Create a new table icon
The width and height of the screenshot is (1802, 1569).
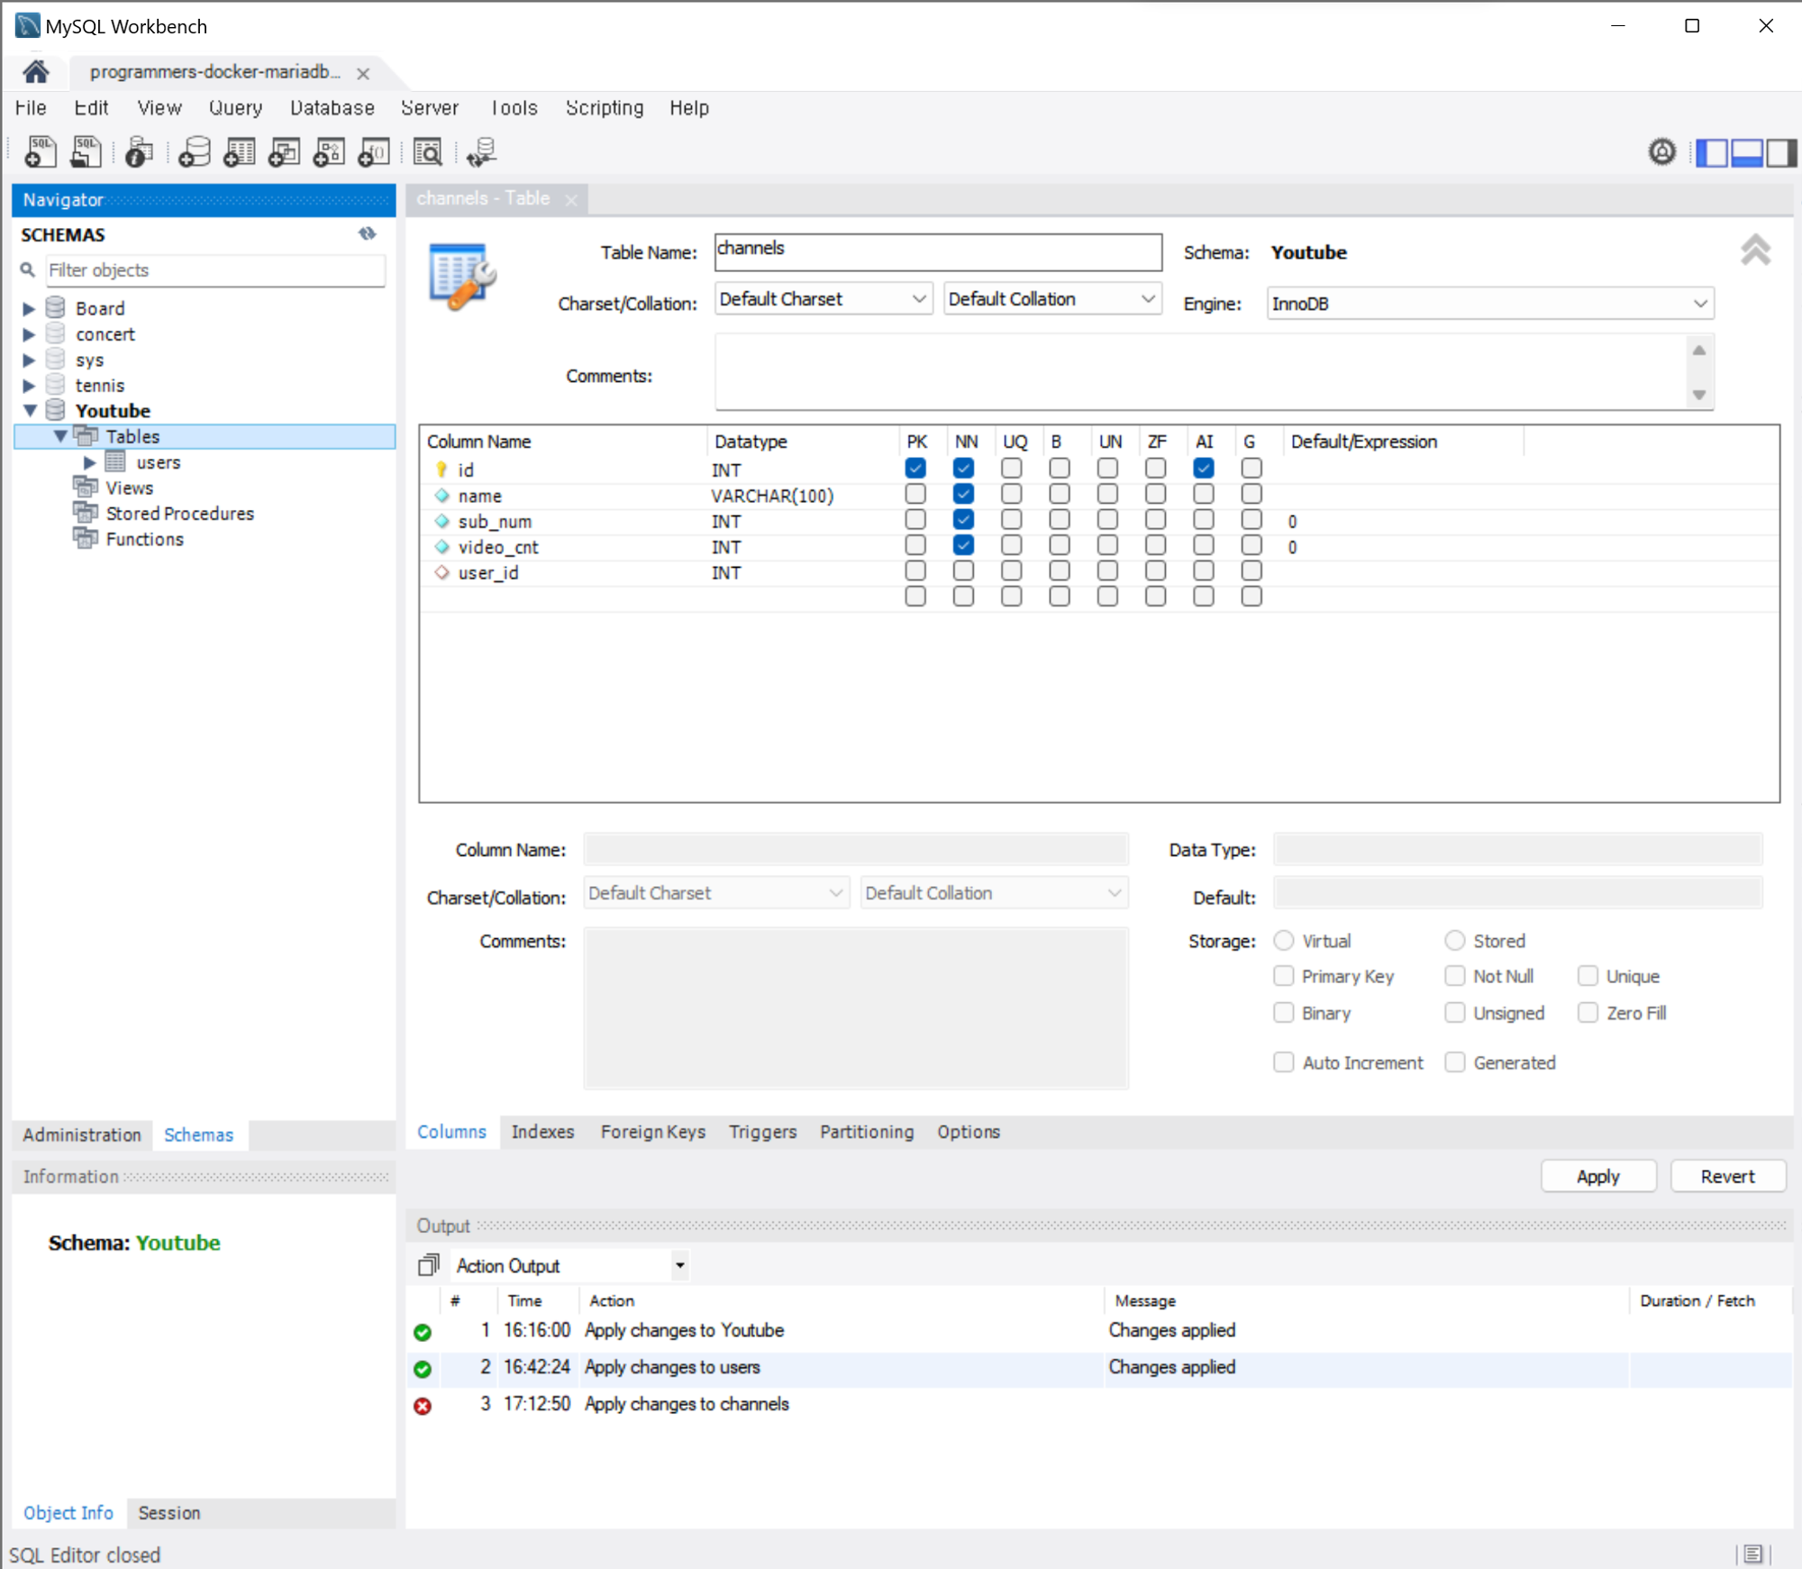(x=239, y=152)
